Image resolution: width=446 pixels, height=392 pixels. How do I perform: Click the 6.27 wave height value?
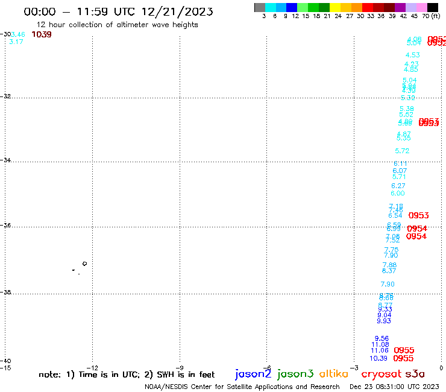click(398, 186)
